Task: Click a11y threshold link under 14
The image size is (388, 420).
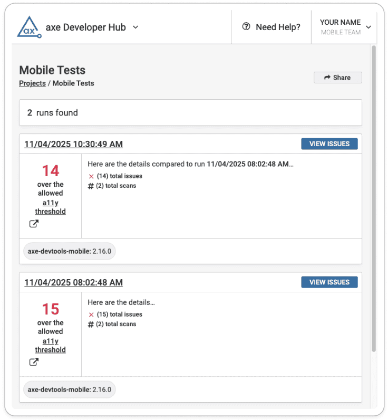Action: click(51, 207)
